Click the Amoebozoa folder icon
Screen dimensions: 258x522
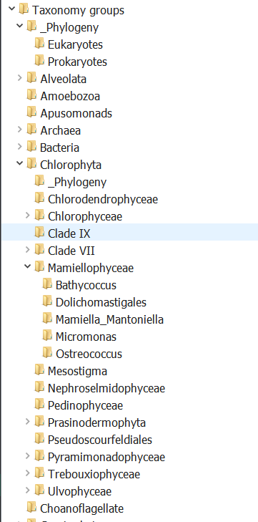coord(31,96)
